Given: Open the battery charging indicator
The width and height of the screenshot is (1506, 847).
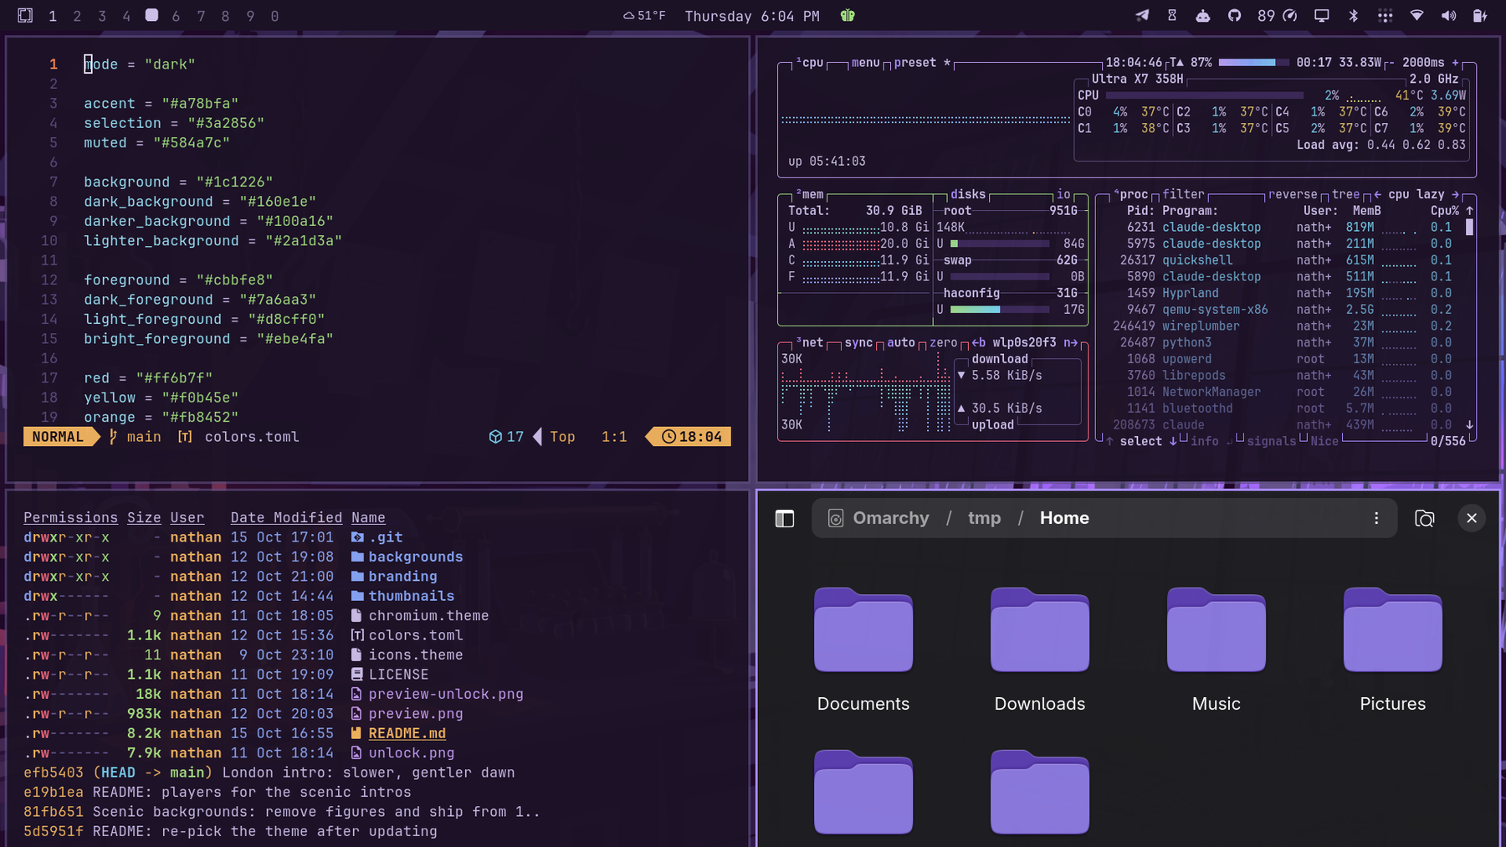Looking at the screenshot, I should coord(1479,16).
